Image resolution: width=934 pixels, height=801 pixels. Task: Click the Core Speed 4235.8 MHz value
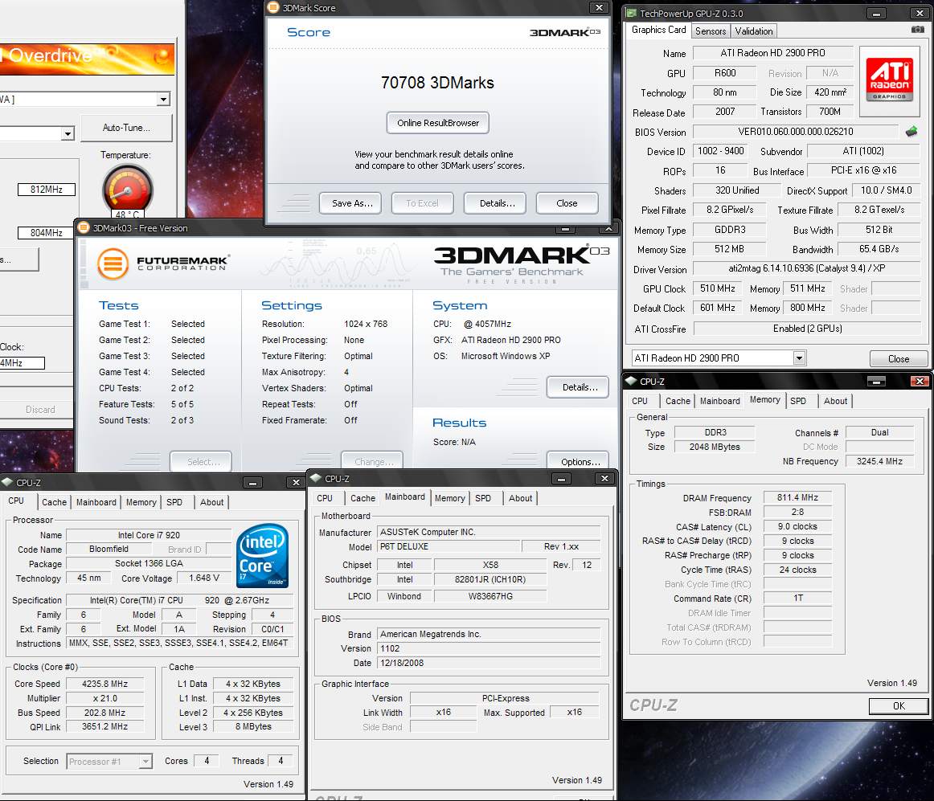click(104, 684)
